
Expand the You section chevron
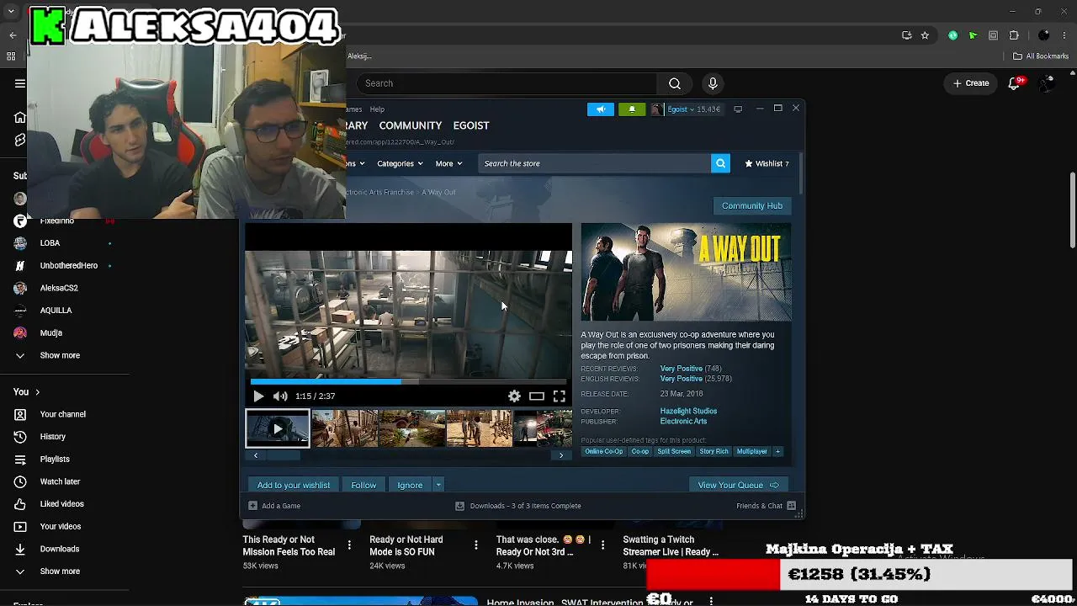[37, 392]
